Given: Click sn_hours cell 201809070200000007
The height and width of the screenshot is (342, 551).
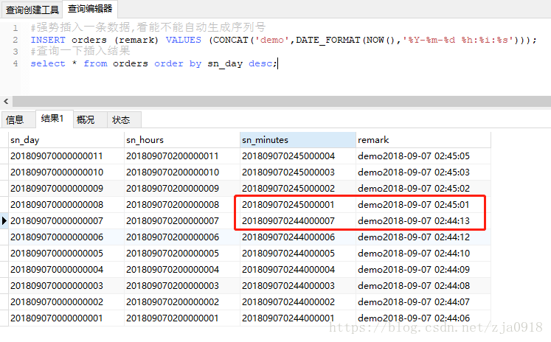Looking at the screenshot, I should (182, 221).
